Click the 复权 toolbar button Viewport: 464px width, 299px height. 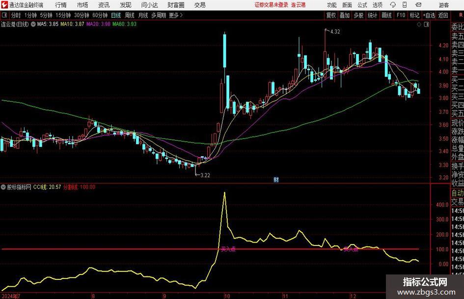point(331,15)
